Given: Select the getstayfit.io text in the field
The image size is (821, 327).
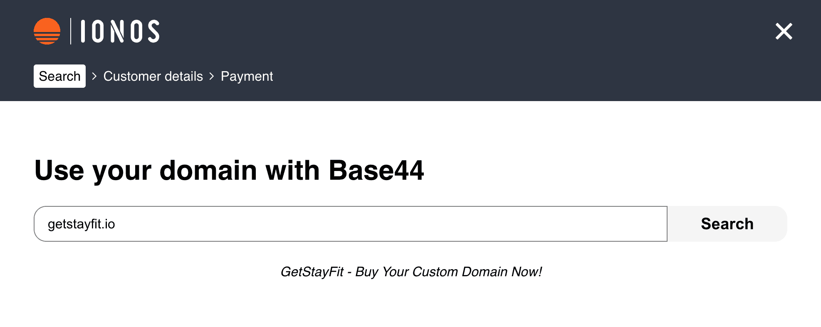Looking at the screenshot, I should click(x=82, y=224).
